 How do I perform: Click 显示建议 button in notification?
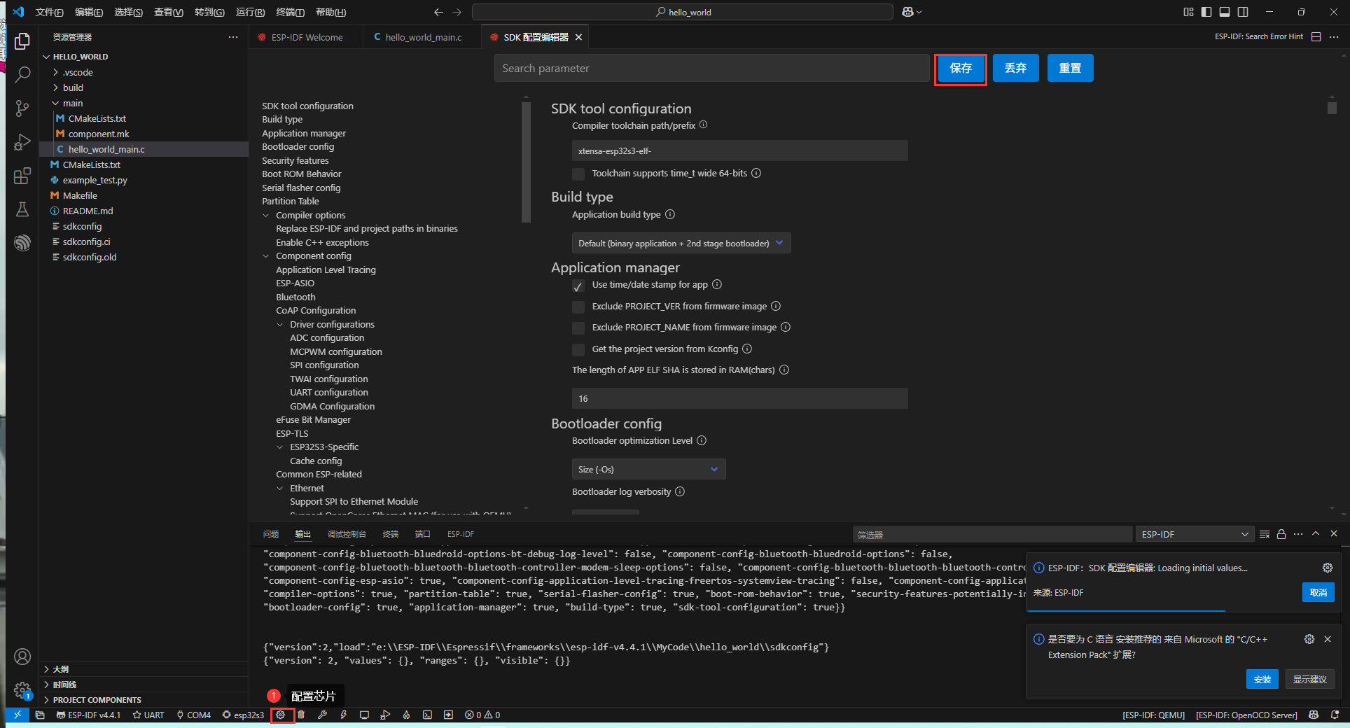(1309, 679)
